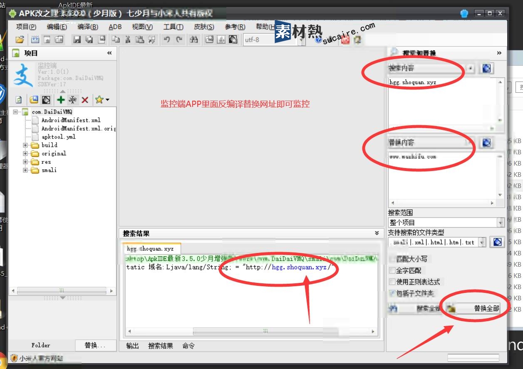
Task: Click the open folder toolbar icon
Action: pyautogui.click(x=20, y=40)
